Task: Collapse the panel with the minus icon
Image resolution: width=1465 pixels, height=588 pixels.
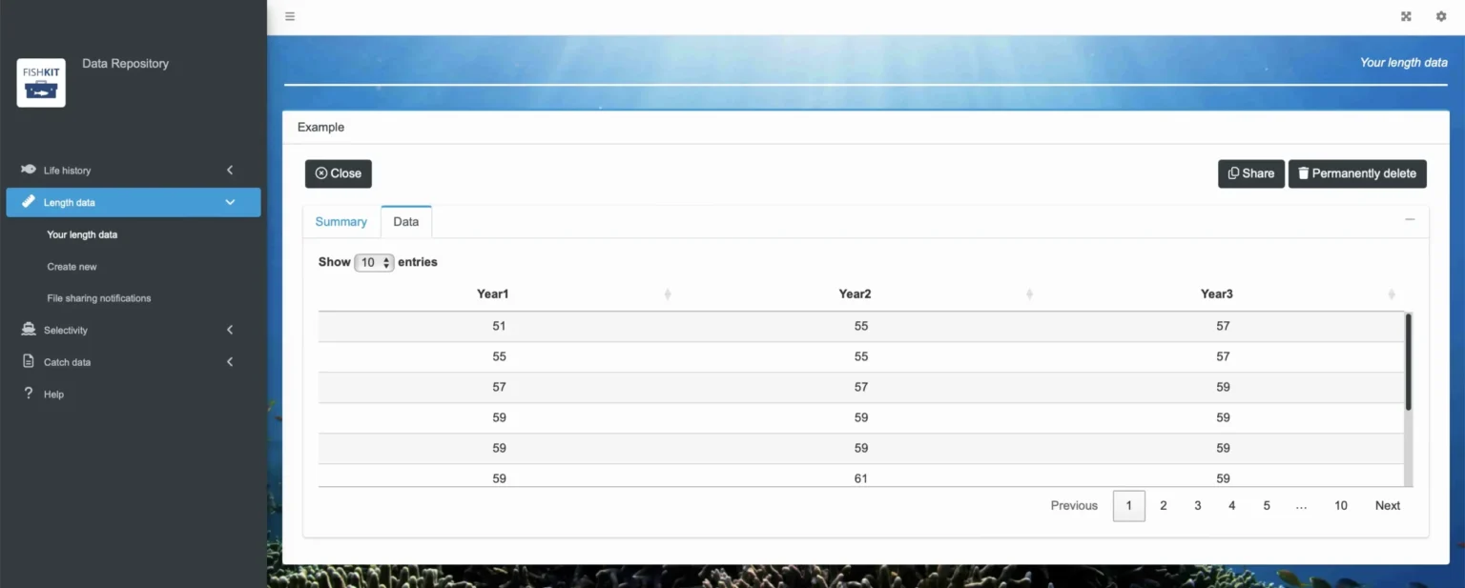Action: pyautogui.click(x=1410, y=219)
